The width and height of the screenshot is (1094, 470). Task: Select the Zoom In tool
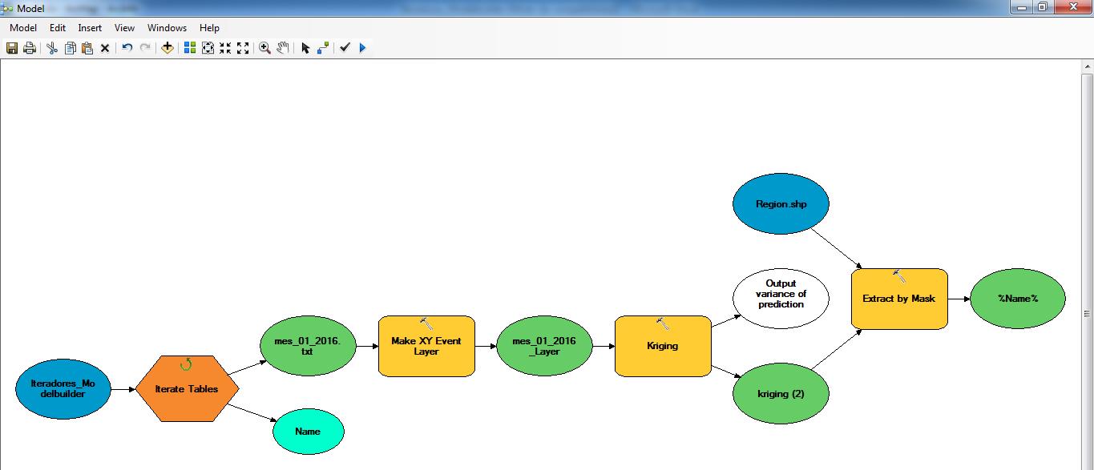coord(264,48)
